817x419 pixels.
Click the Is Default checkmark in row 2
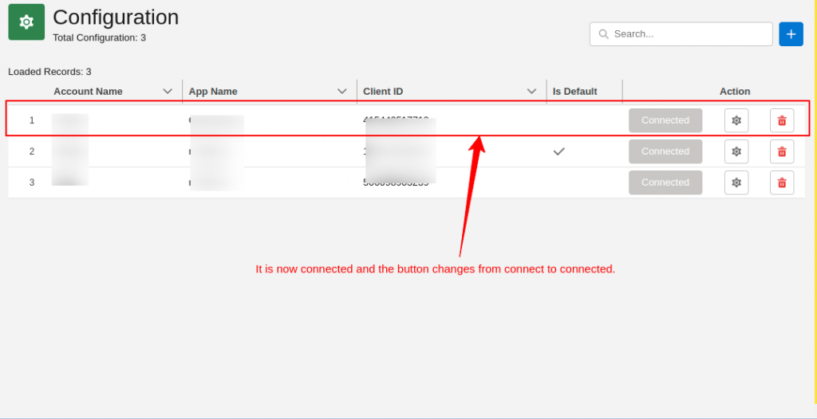(559, 151)
